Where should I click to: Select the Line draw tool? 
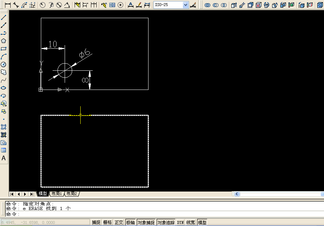point(4,17)
